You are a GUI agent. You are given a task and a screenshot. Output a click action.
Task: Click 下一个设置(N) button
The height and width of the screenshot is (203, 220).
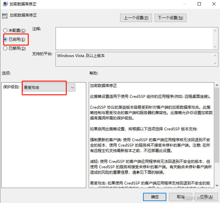[x=170, y=18]
